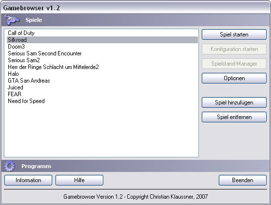This screenshot has height=205, width=271.
Task: Select GTA San Andreas entry
Action: [102, 81]
